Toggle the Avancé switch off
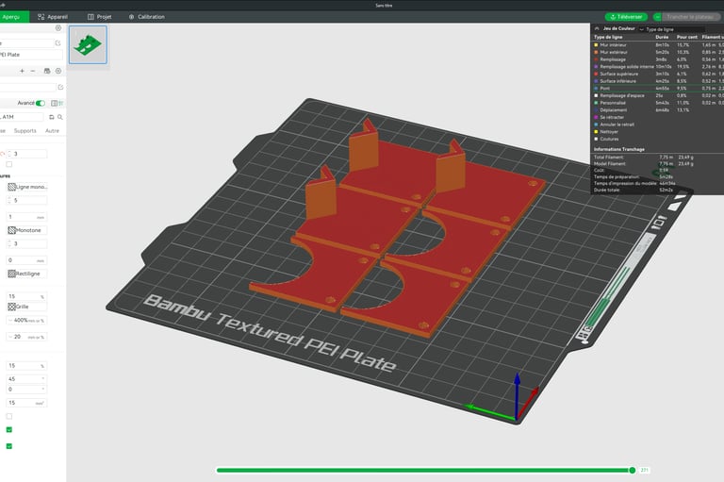 coord(42,103)
